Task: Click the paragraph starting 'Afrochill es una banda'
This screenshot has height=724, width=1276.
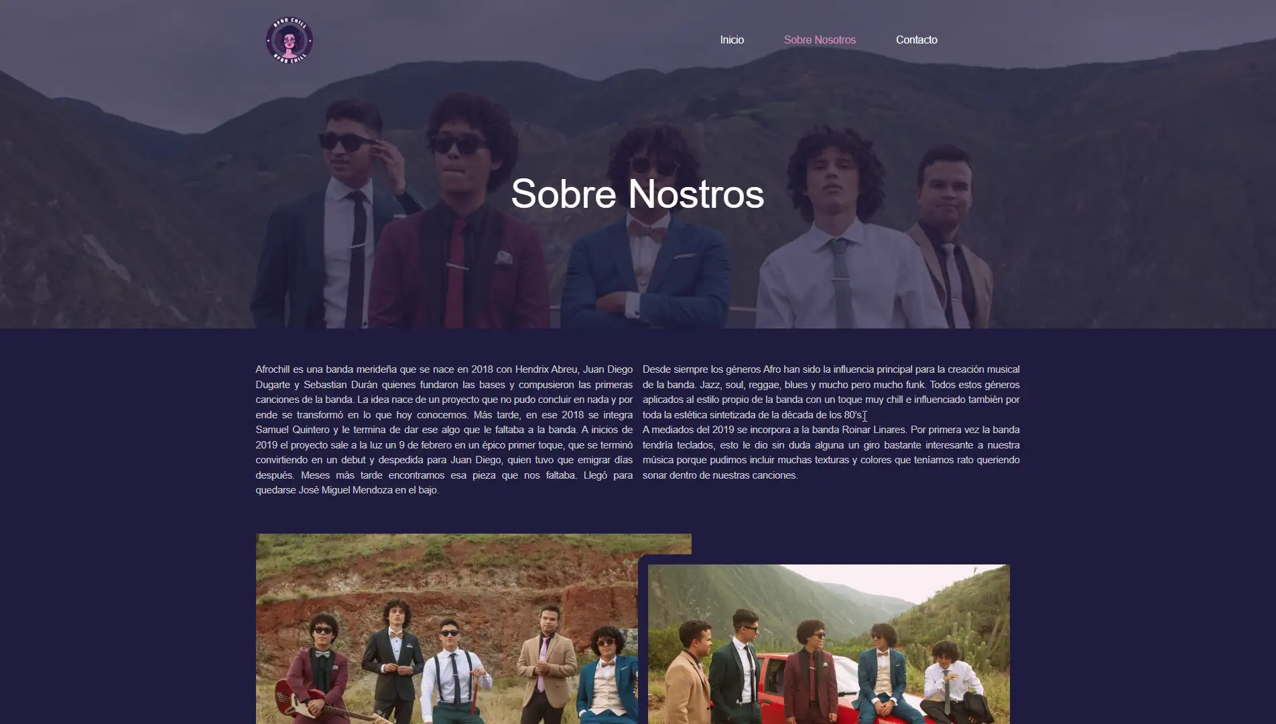Action: click(x=444, y=430)
